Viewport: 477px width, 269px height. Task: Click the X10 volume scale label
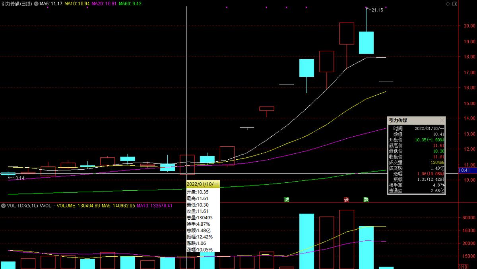coord(463,266)
